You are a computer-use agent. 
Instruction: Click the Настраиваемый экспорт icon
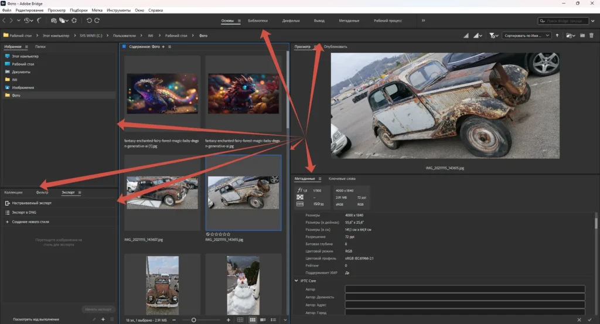point(7,203)
